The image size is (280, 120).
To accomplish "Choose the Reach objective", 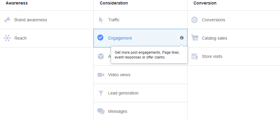I will point(20,38).
